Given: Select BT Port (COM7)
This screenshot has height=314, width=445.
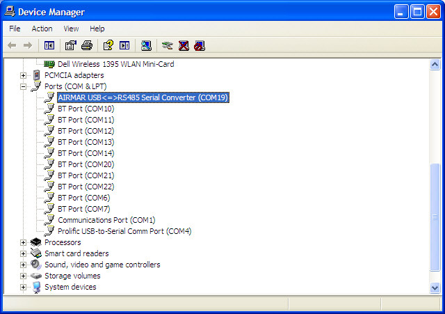Looking at the screenshot, I should click(84, 209).
